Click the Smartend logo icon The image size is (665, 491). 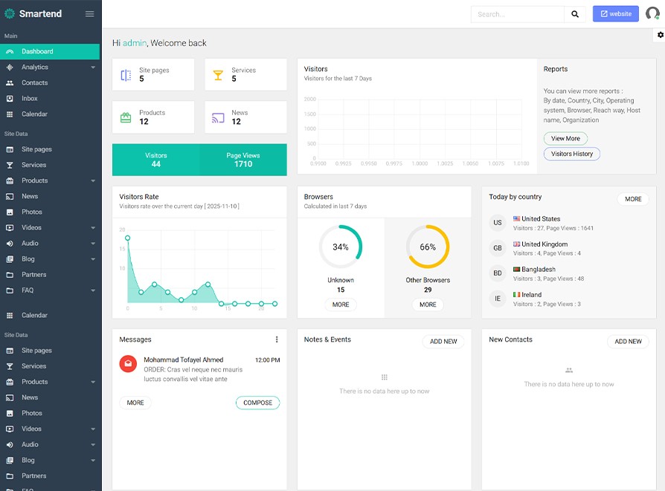pyautogui.click(x=10, y=14)
